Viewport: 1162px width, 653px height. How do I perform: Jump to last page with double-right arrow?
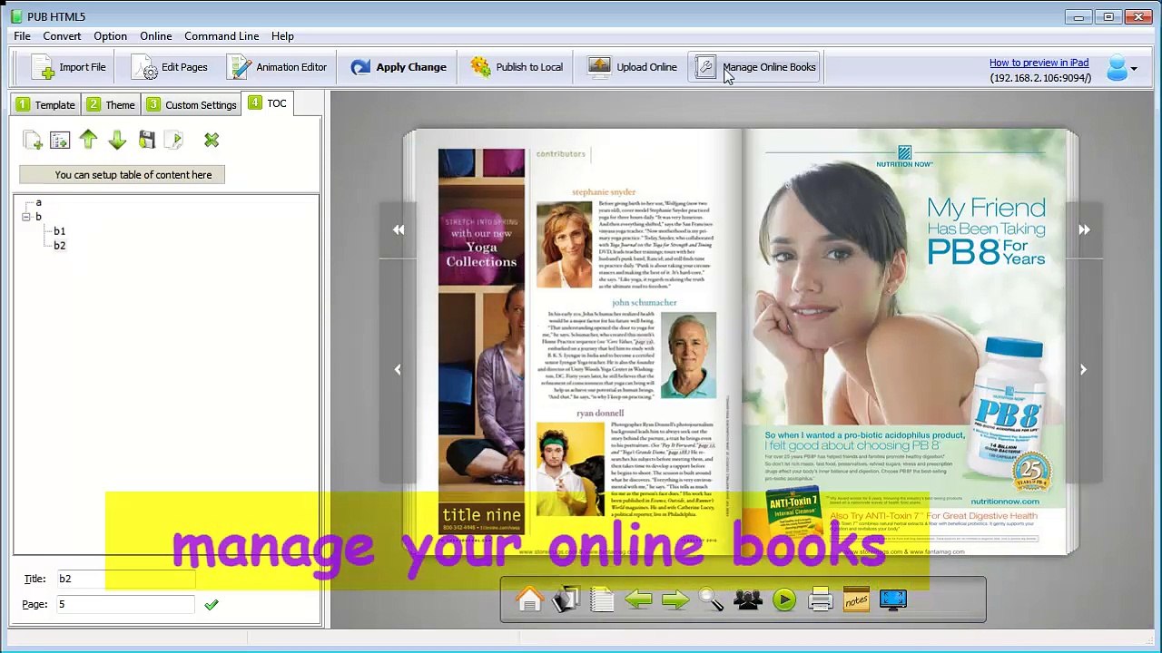tap(1084, 229)
